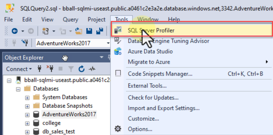Click the Object Explorer panel title
This screenshot has width=273, height=135.
tap(24, 57)
